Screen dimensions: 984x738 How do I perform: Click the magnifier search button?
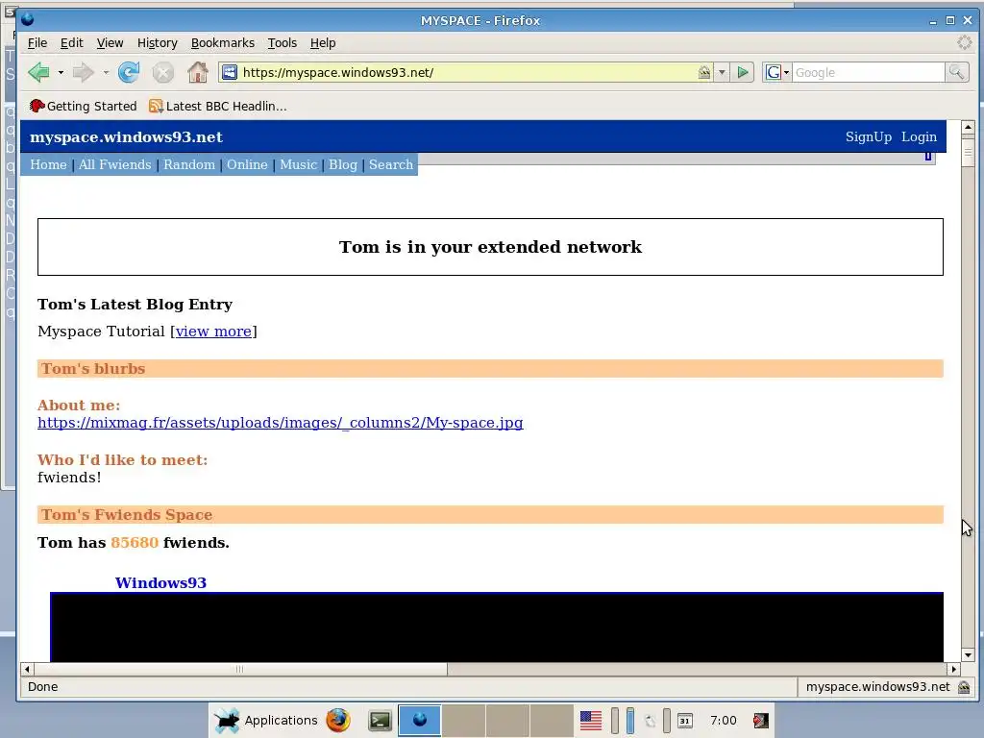click(956, 72)
